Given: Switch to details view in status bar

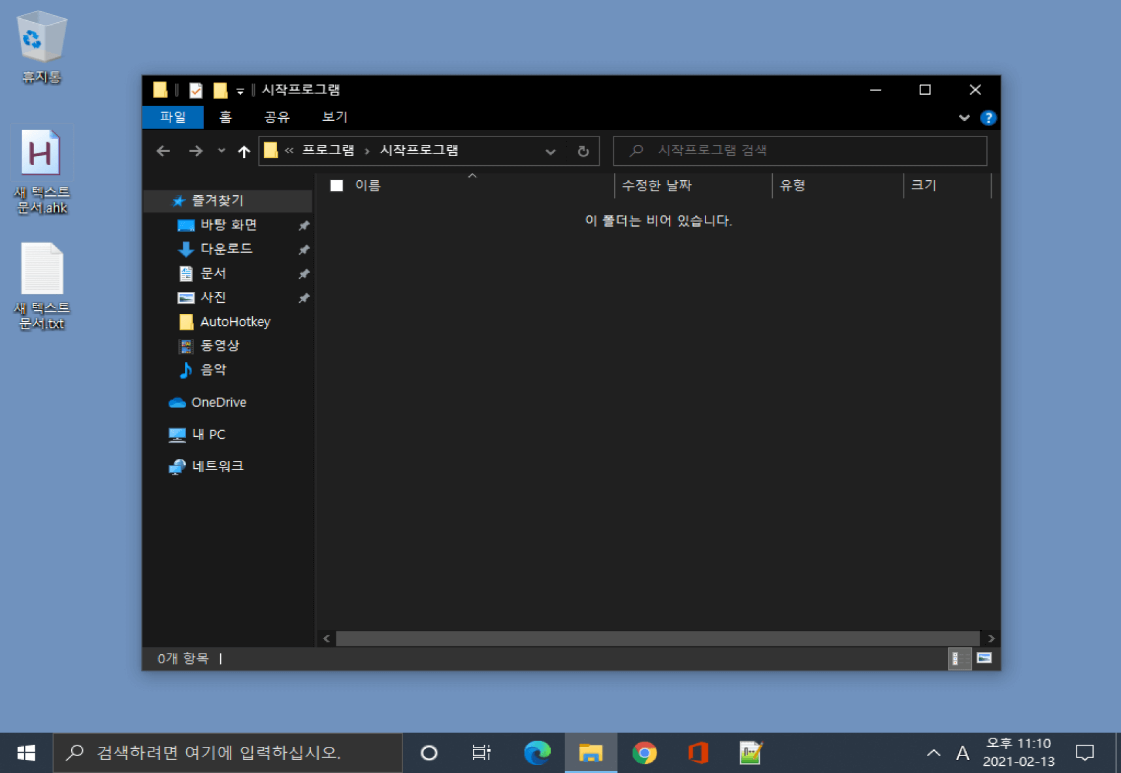Looking at the screenshot, I should pos(960,659).
